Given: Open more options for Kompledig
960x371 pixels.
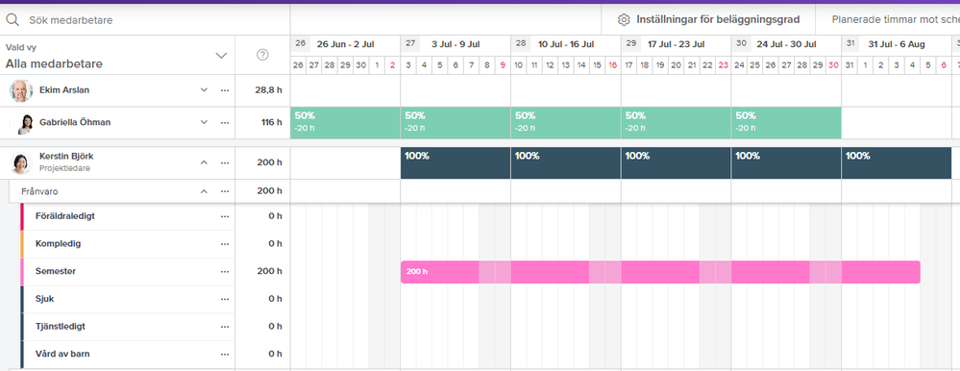Looking at the screenshot, I should point(225,244).
